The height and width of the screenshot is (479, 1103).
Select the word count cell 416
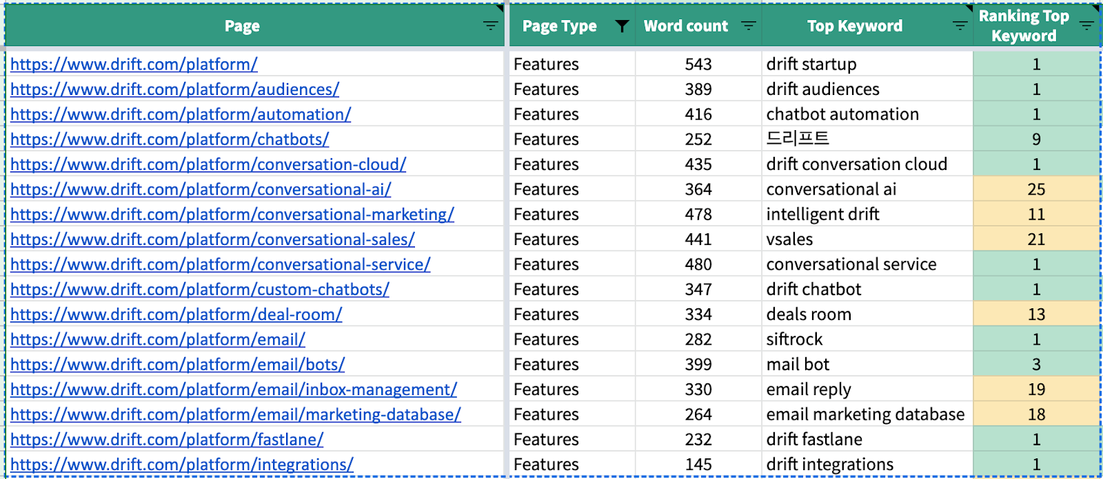pyautogui.click(x=698, y=114)
